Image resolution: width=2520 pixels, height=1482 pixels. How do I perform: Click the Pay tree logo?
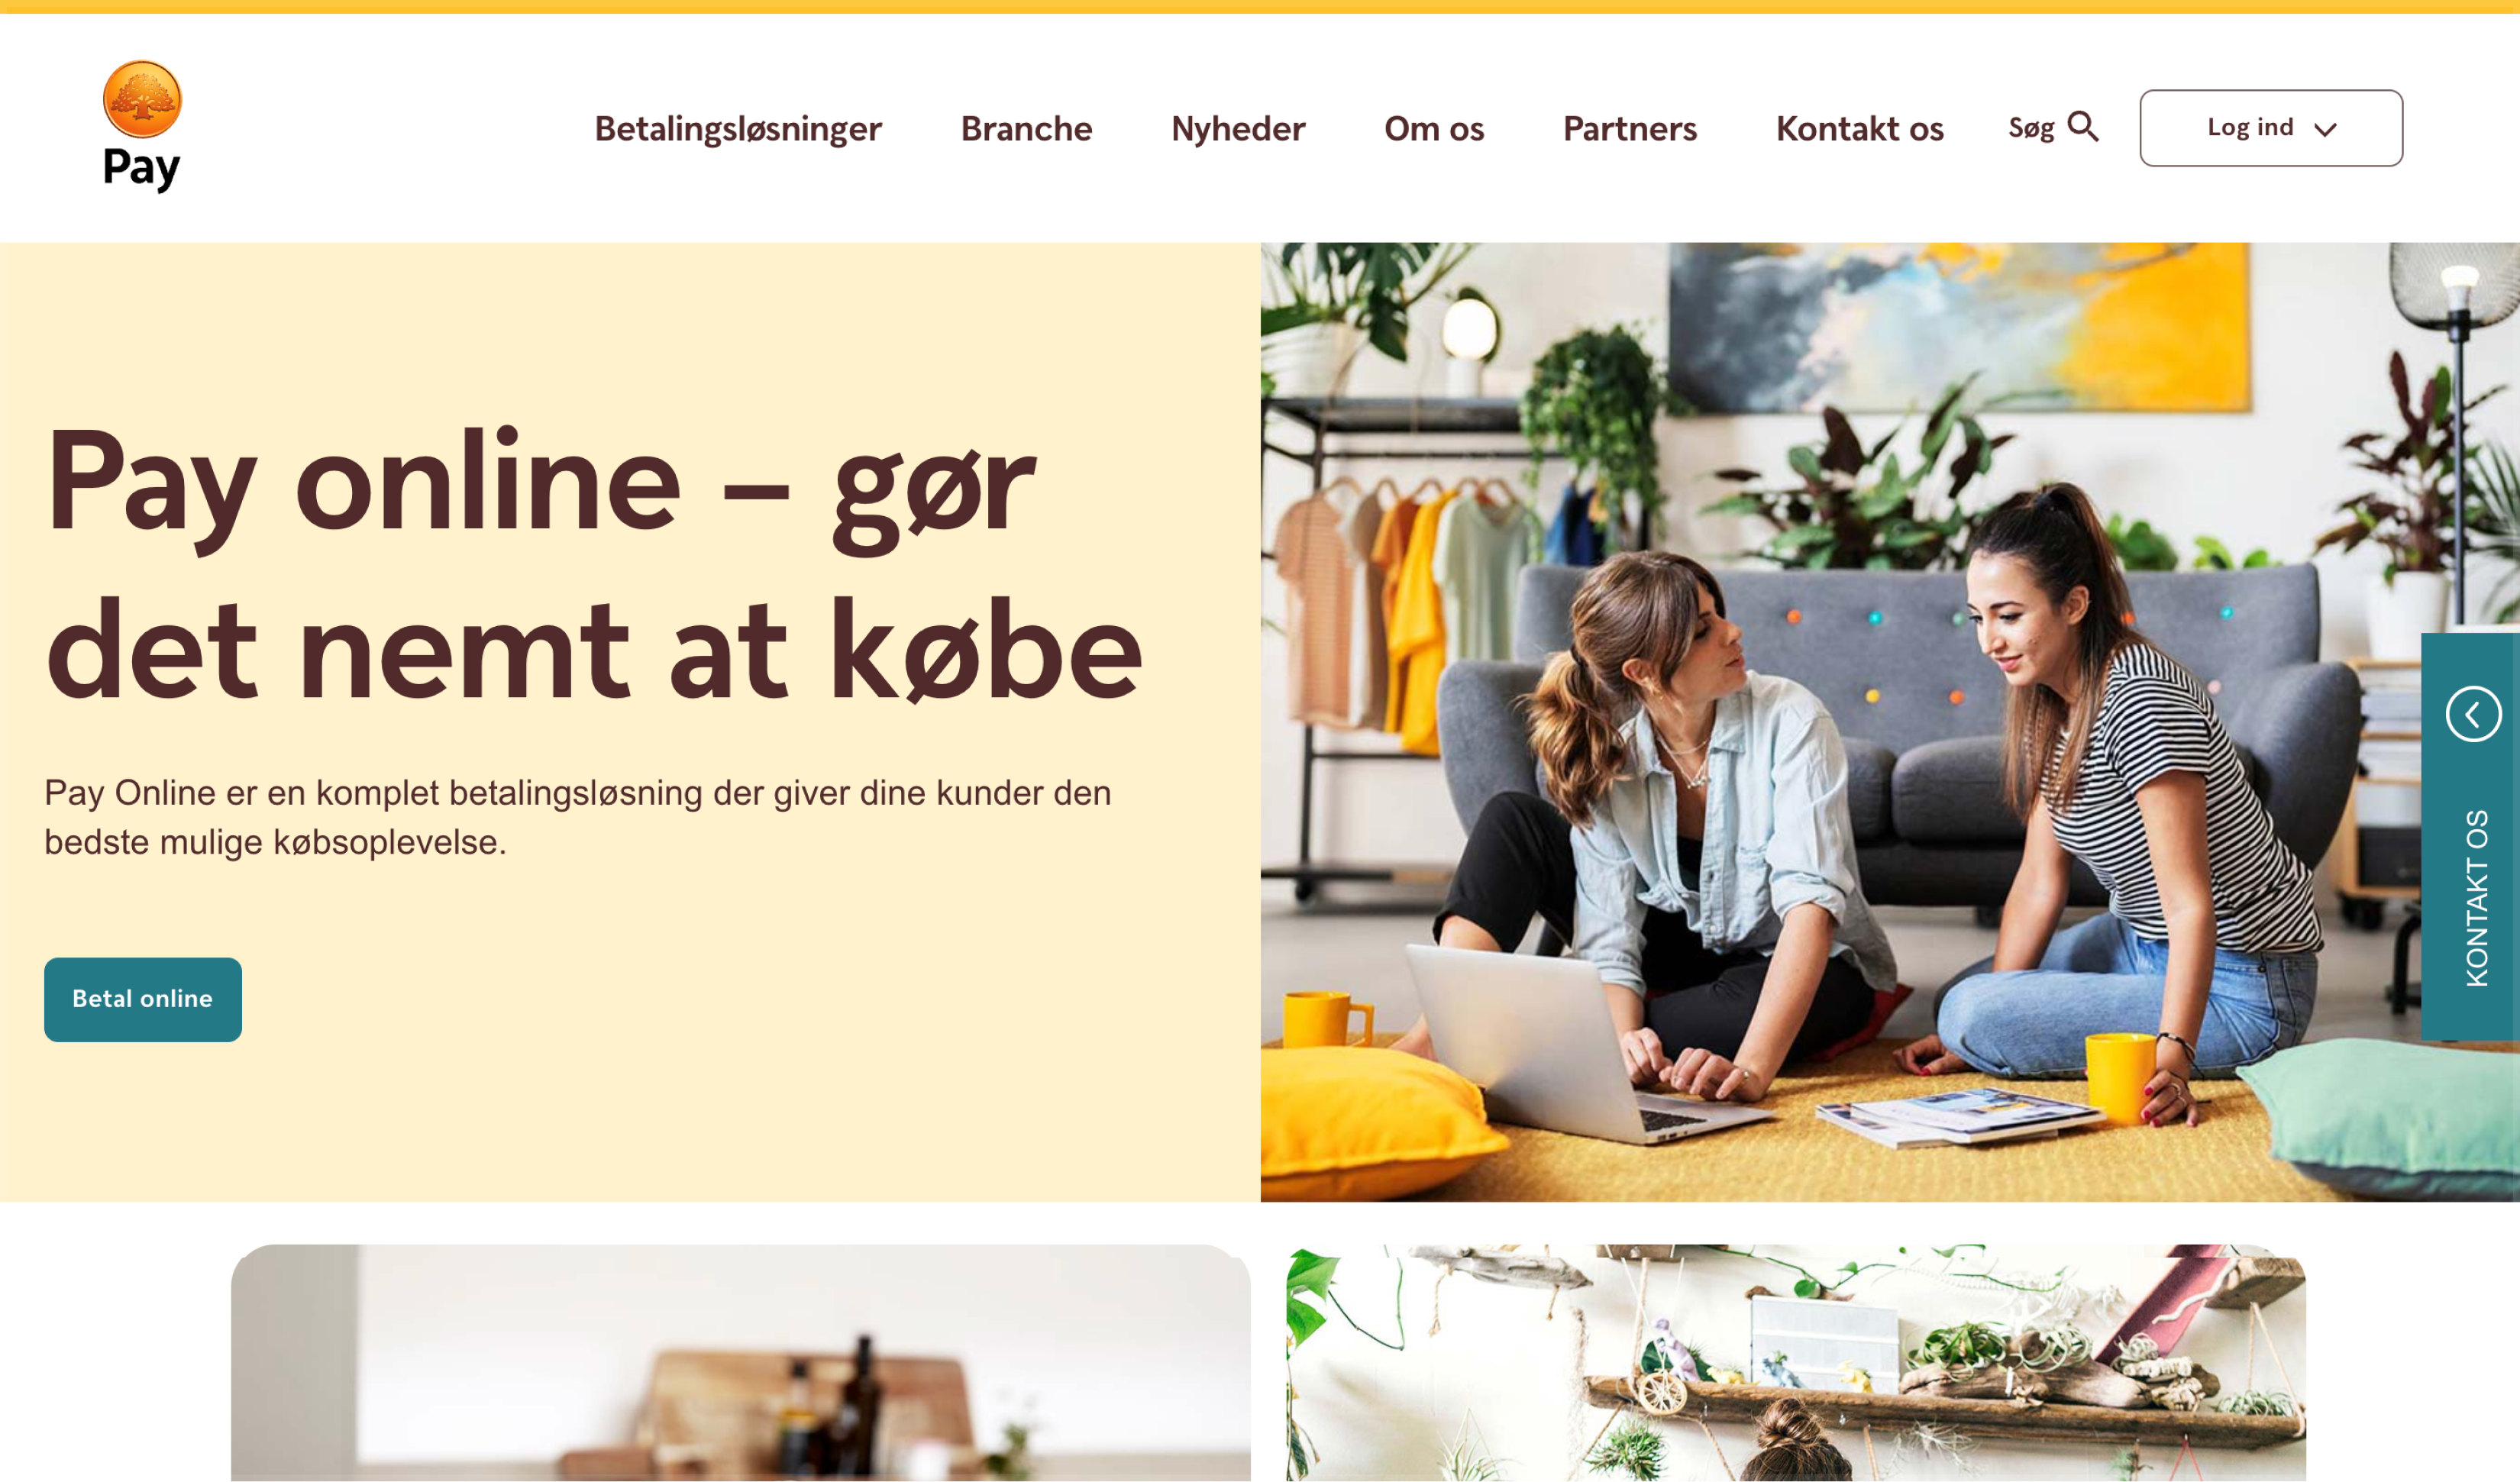coord(142,99)
